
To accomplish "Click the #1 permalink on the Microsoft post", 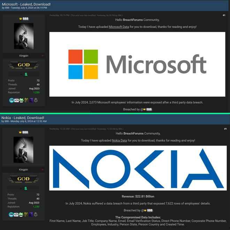I will [x=224, y=15].
